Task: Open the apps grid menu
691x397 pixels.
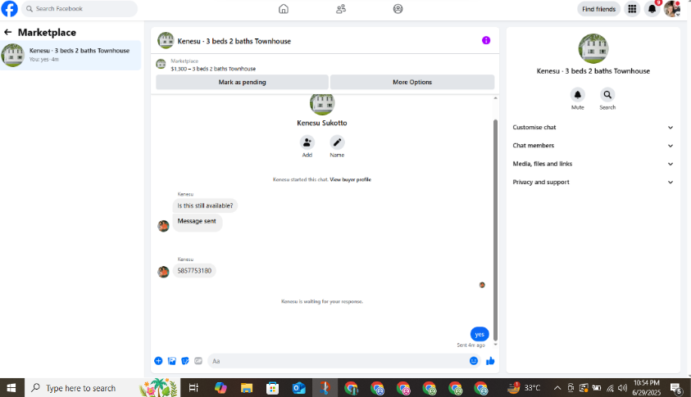Action: pos(632,9)
